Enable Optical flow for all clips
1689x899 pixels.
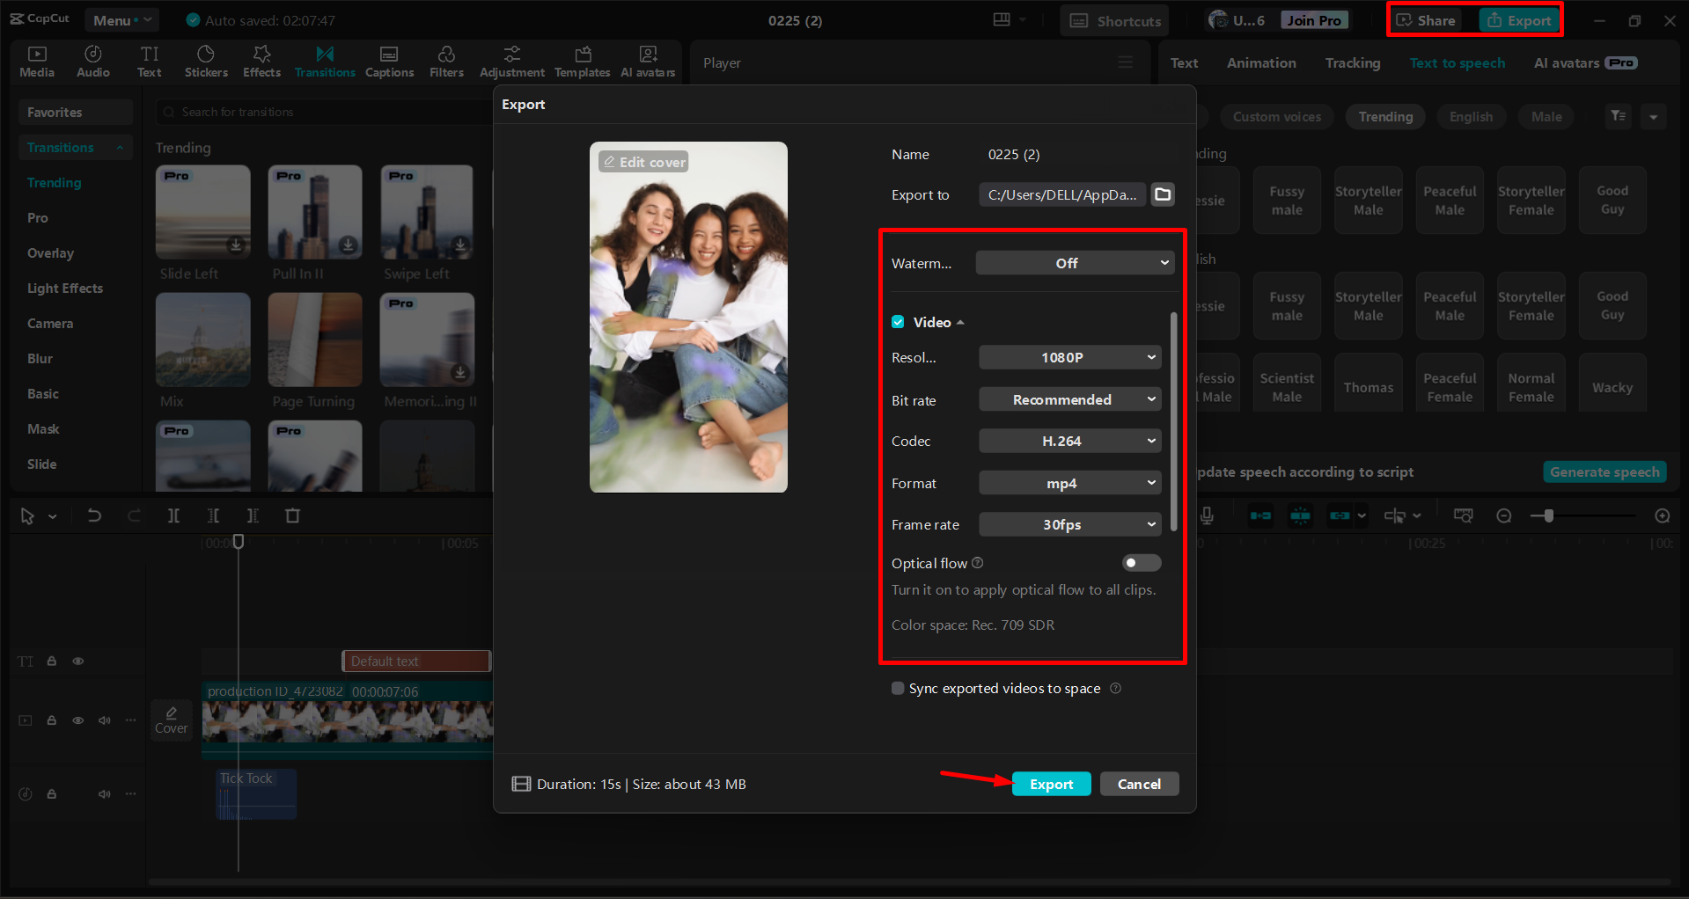tap(1141, 563)
